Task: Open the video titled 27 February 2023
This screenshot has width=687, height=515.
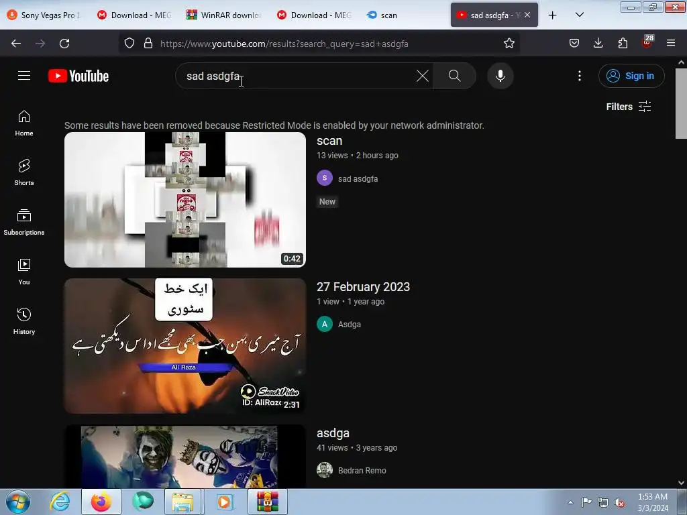Action: click(x=363, y=287)
